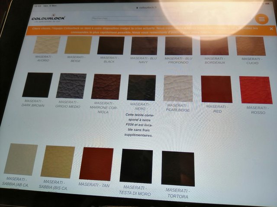
Task: Choose the Maserati Nero swatch
Action: (x=142, y=88)
